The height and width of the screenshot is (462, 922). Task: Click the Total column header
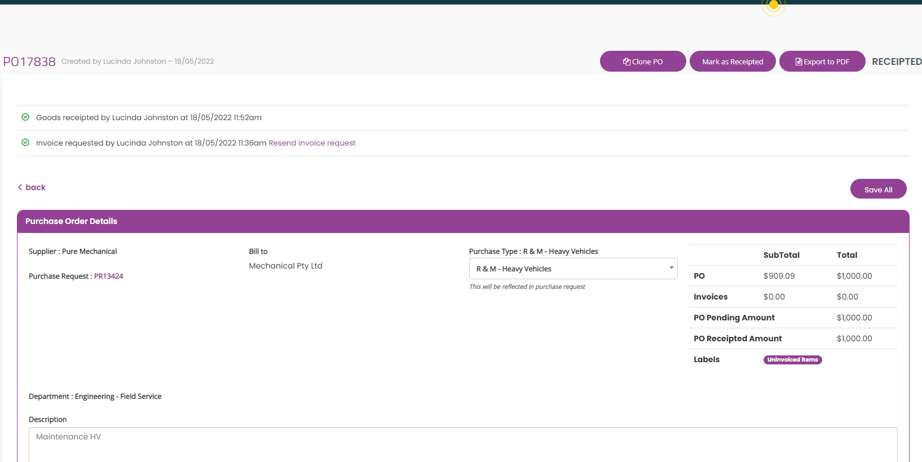coord(846,255)
